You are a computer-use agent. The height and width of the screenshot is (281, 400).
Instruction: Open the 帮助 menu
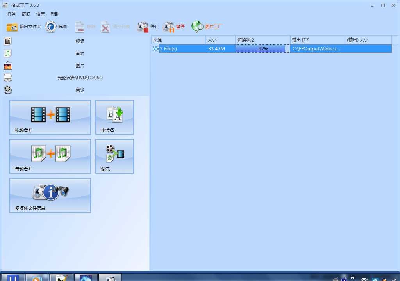pos(55,14)
